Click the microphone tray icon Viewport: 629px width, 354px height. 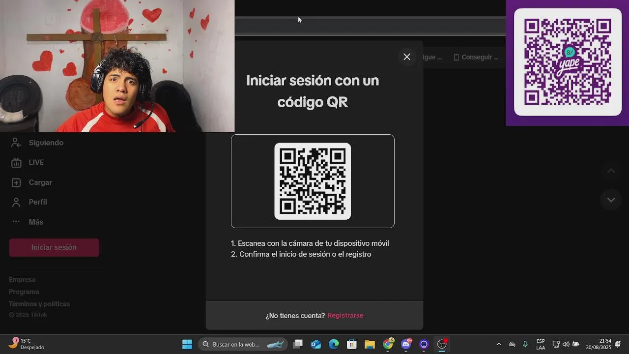coord(525,344)
